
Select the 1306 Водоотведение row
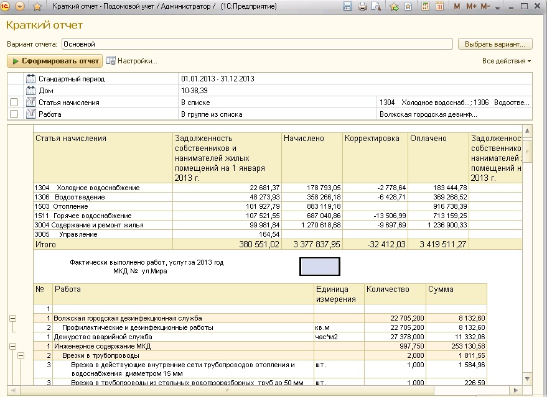pyautogui.click(x=278, y=197)
